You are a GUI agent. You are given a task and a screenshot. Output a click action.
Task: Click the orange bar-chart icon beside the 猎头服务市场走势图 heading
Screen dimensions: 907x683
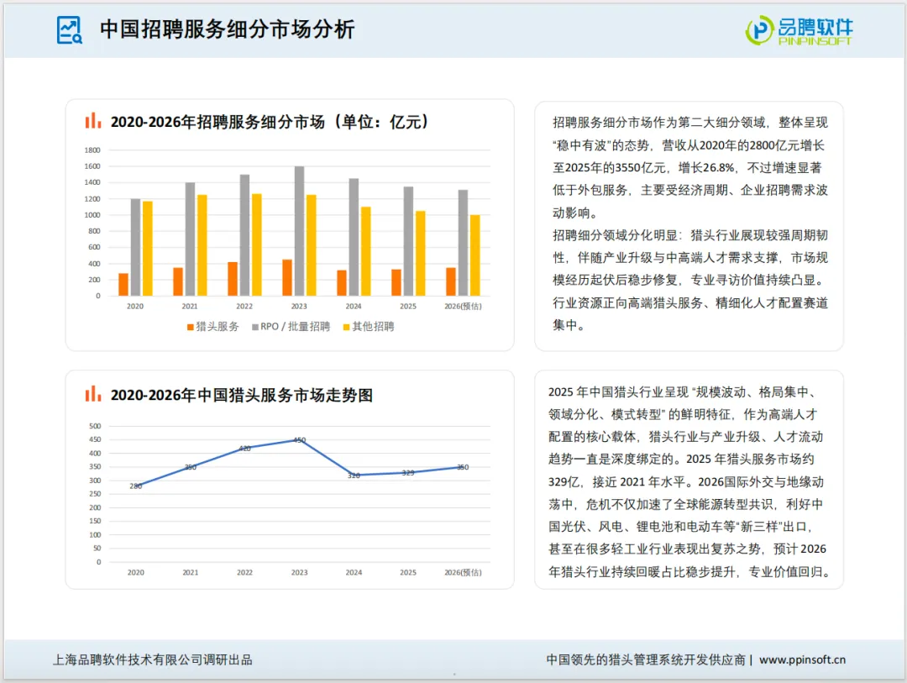93,394
